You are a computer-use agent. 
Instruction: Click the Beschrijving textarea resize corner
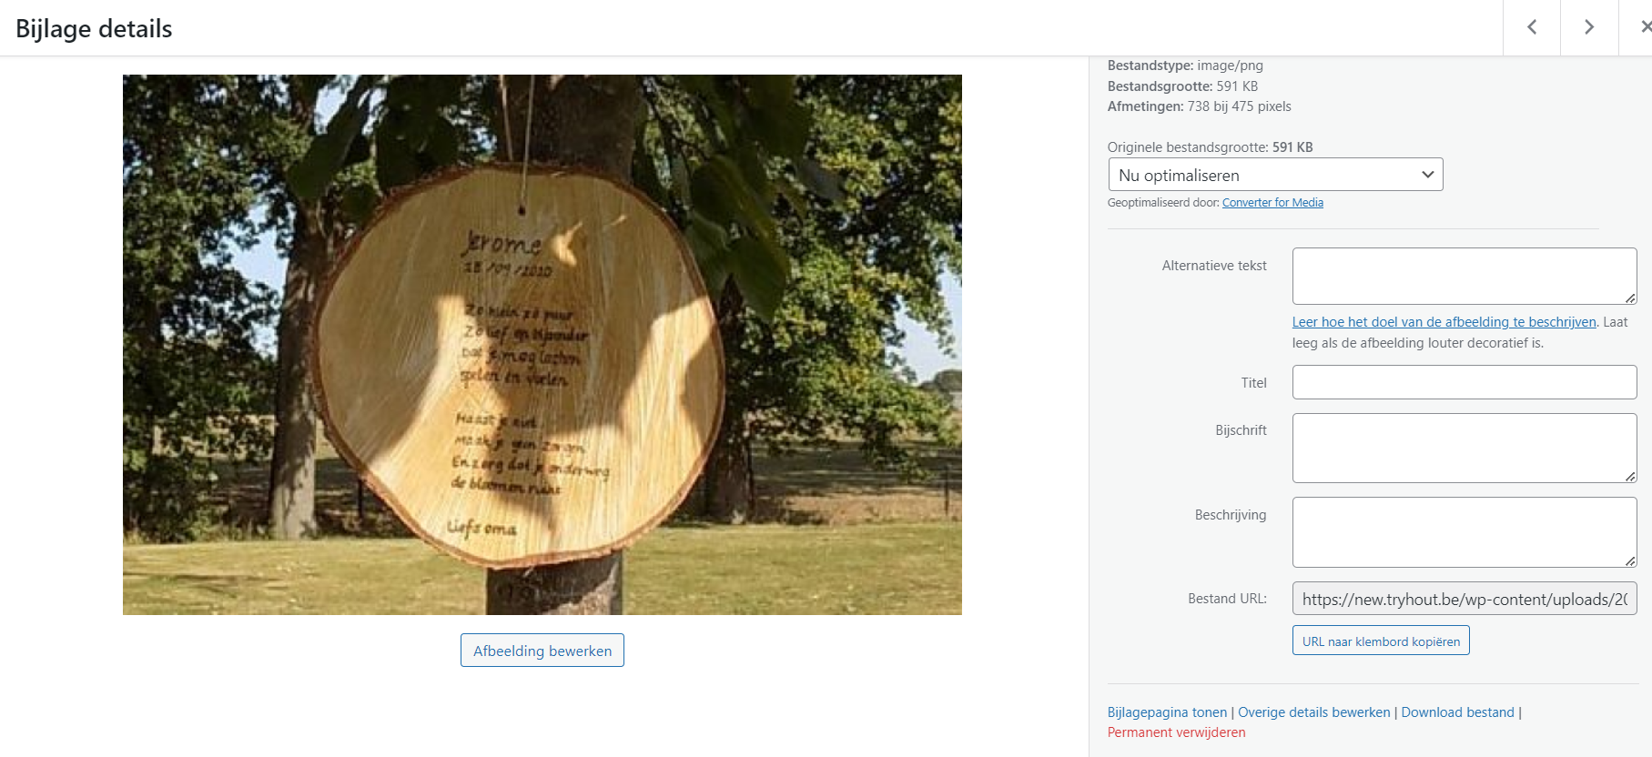coord(1630,560)
